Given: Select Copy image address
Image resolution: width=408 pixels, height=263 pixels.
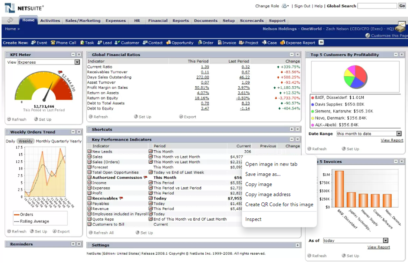Looking at the screenshot, I should pos(268,195).
